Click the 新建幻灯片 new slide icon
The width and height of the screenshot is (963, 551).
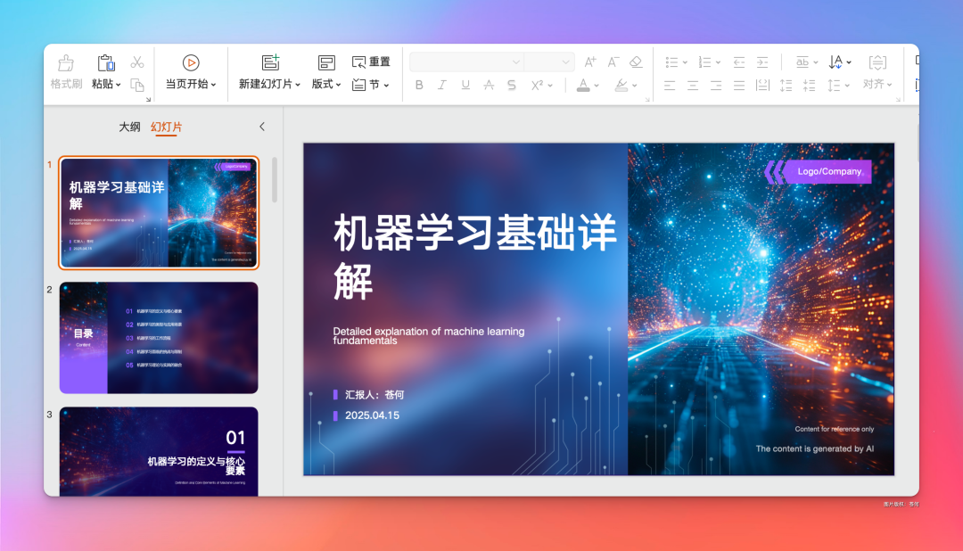[x=270, y=62]
